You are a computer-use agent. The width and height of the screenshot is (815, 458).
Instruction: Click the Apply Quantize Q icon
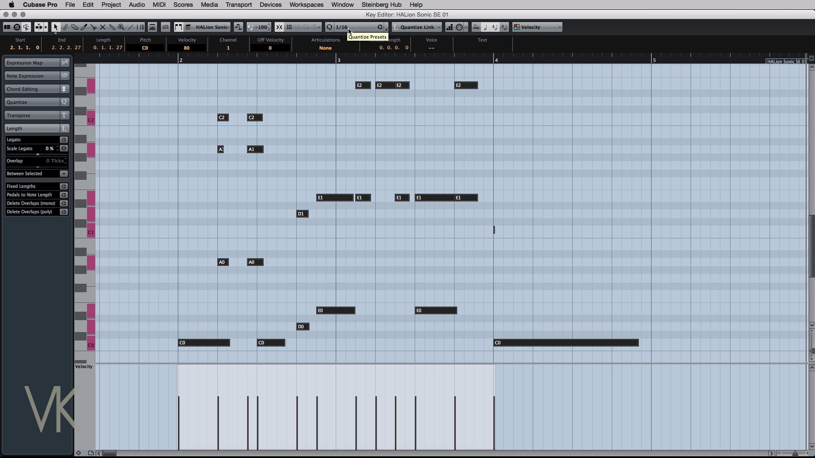329,27
